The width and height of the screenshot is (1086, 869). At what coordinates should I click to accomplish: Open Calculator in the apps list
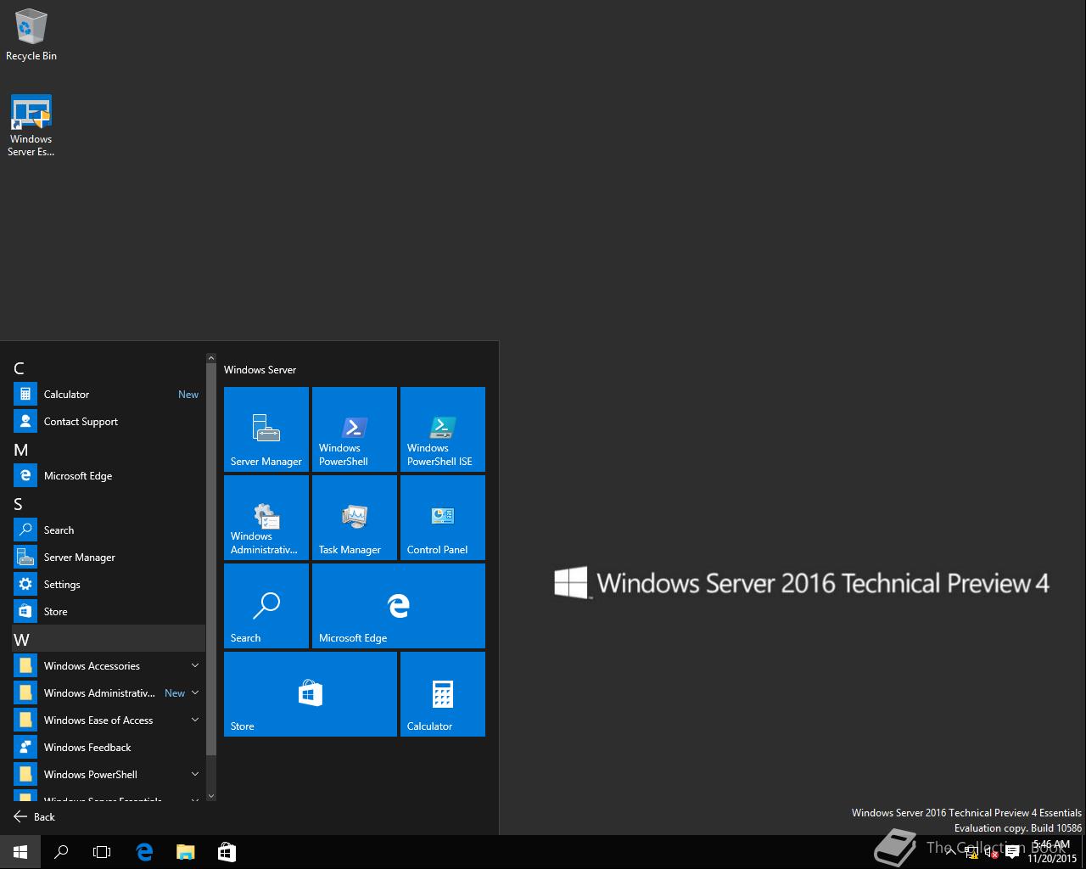[109, 395]
